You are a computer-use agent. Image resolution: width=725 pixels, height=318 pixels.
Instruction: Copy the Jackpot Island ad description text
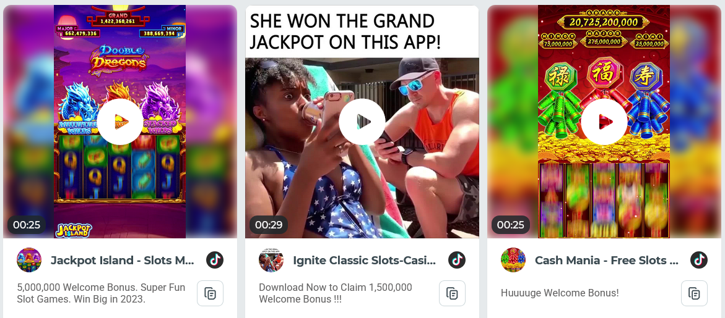click(211, 293)
